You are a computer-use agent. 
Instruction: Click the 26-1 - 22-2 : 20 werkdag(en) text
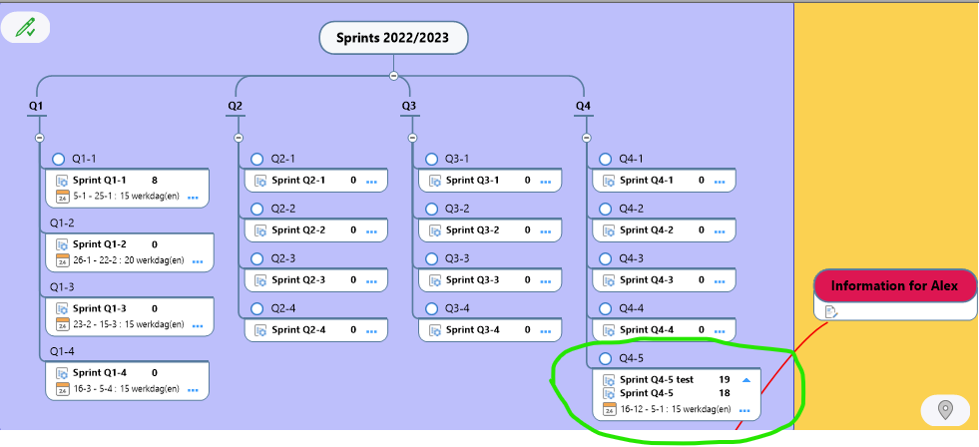coord(129,261)
